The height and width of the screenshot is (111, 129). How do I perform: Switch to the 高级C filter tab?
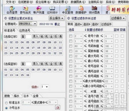96,24
